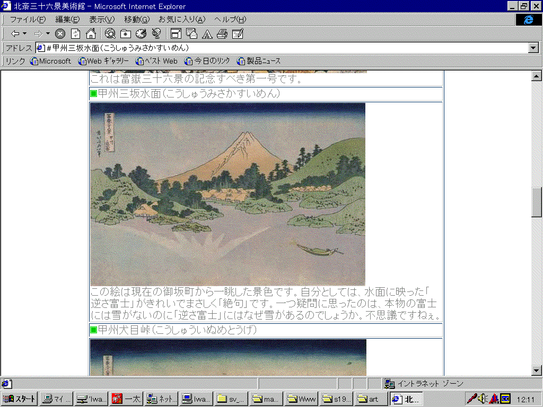Click the 甲州犬目峠 heading text

(x=177, y=330)
